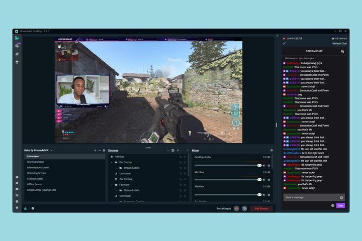The height and width of the screenshot is (241, 362).
Task: Open info icon in the bottom status bar
Action: pyautogui.click(x=33, y=208)
